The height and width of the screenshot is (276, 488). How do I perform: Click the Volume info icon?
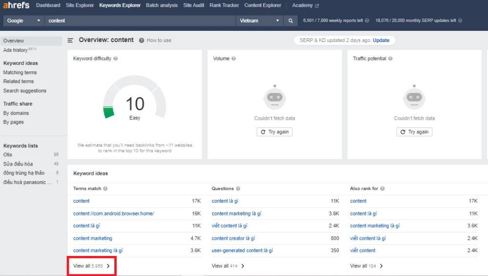pos(233,59)
